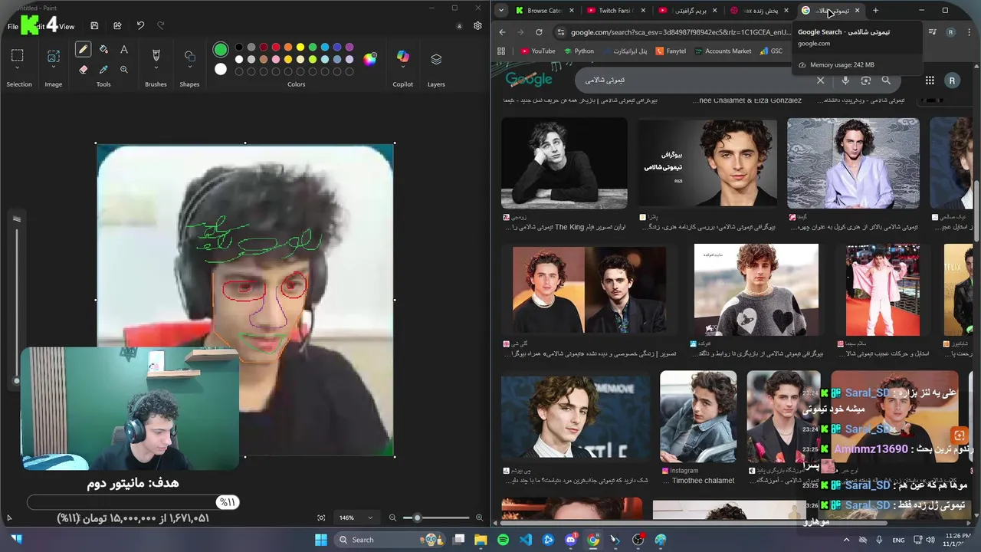Viewport: 981px width, 552px height.
Task: Switch to the Twitch Farsi tab
Action: [x=615, y=11]
